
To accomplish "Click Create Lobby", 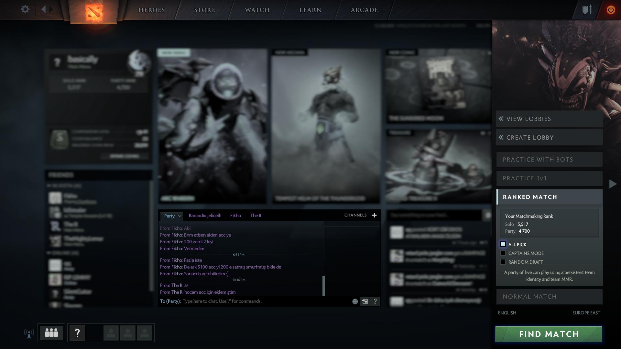I will 550,138.
